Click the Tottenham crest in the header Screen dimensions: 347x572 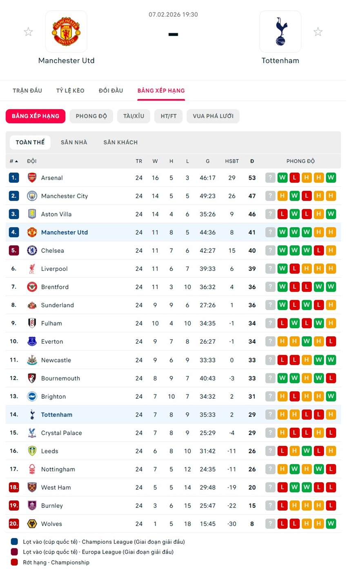click(280, 31)
